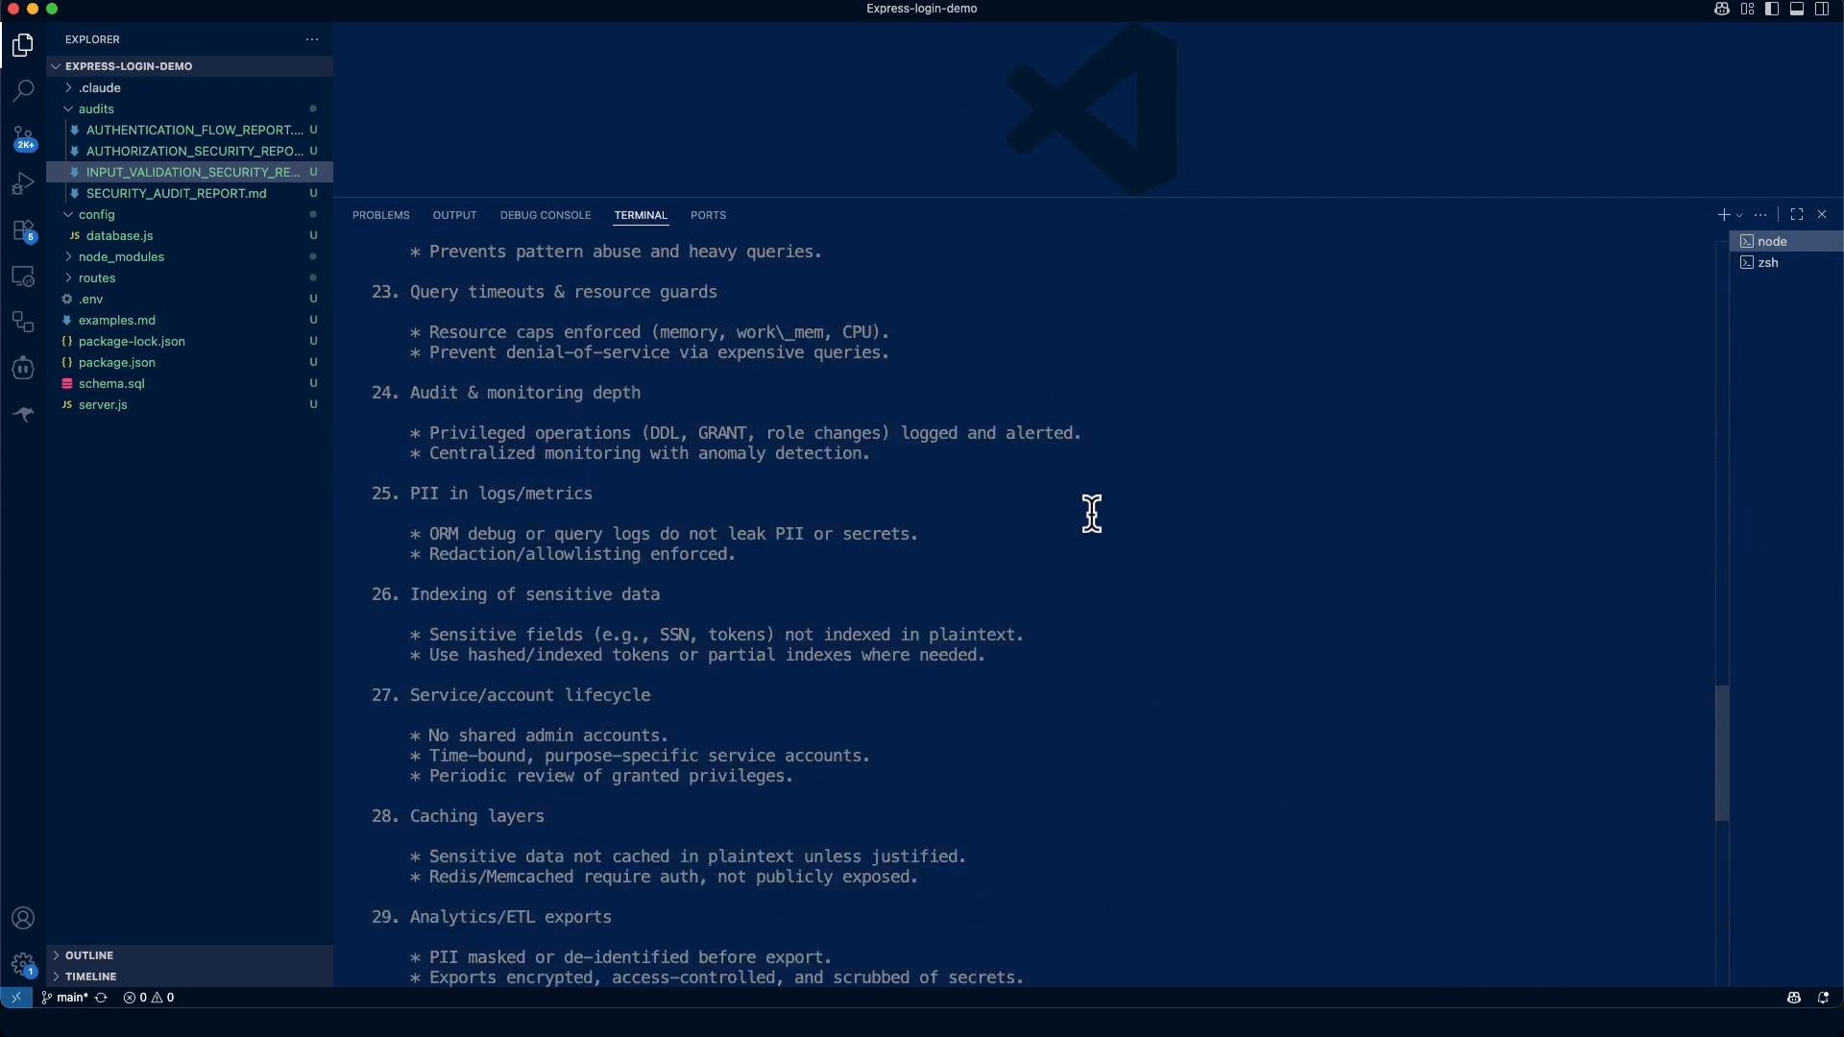
Task: Expand the routes folder
Action: pyautogui.click(x=189, y=277)
